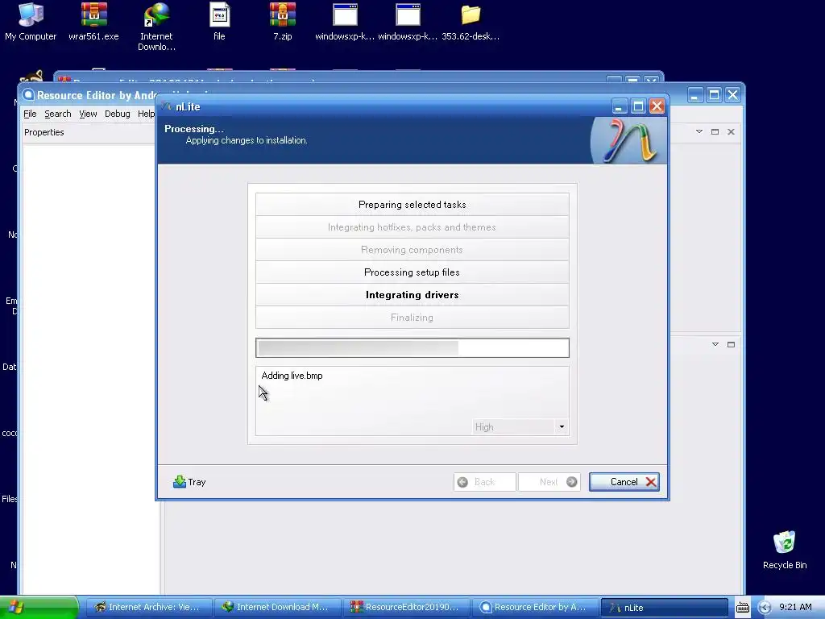The height and width of the screenshot is (619, 825).
Task: Open Help menu in Resource Editor
Action: click(x=146, y=114)
